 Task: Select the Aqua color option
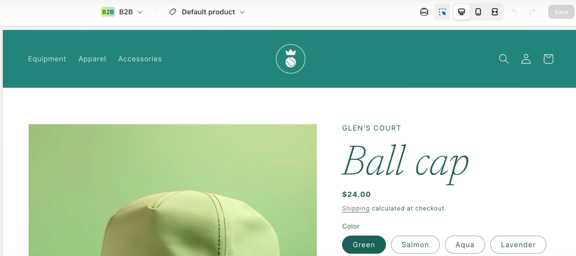pyautogui.click(x=465, y=245)
